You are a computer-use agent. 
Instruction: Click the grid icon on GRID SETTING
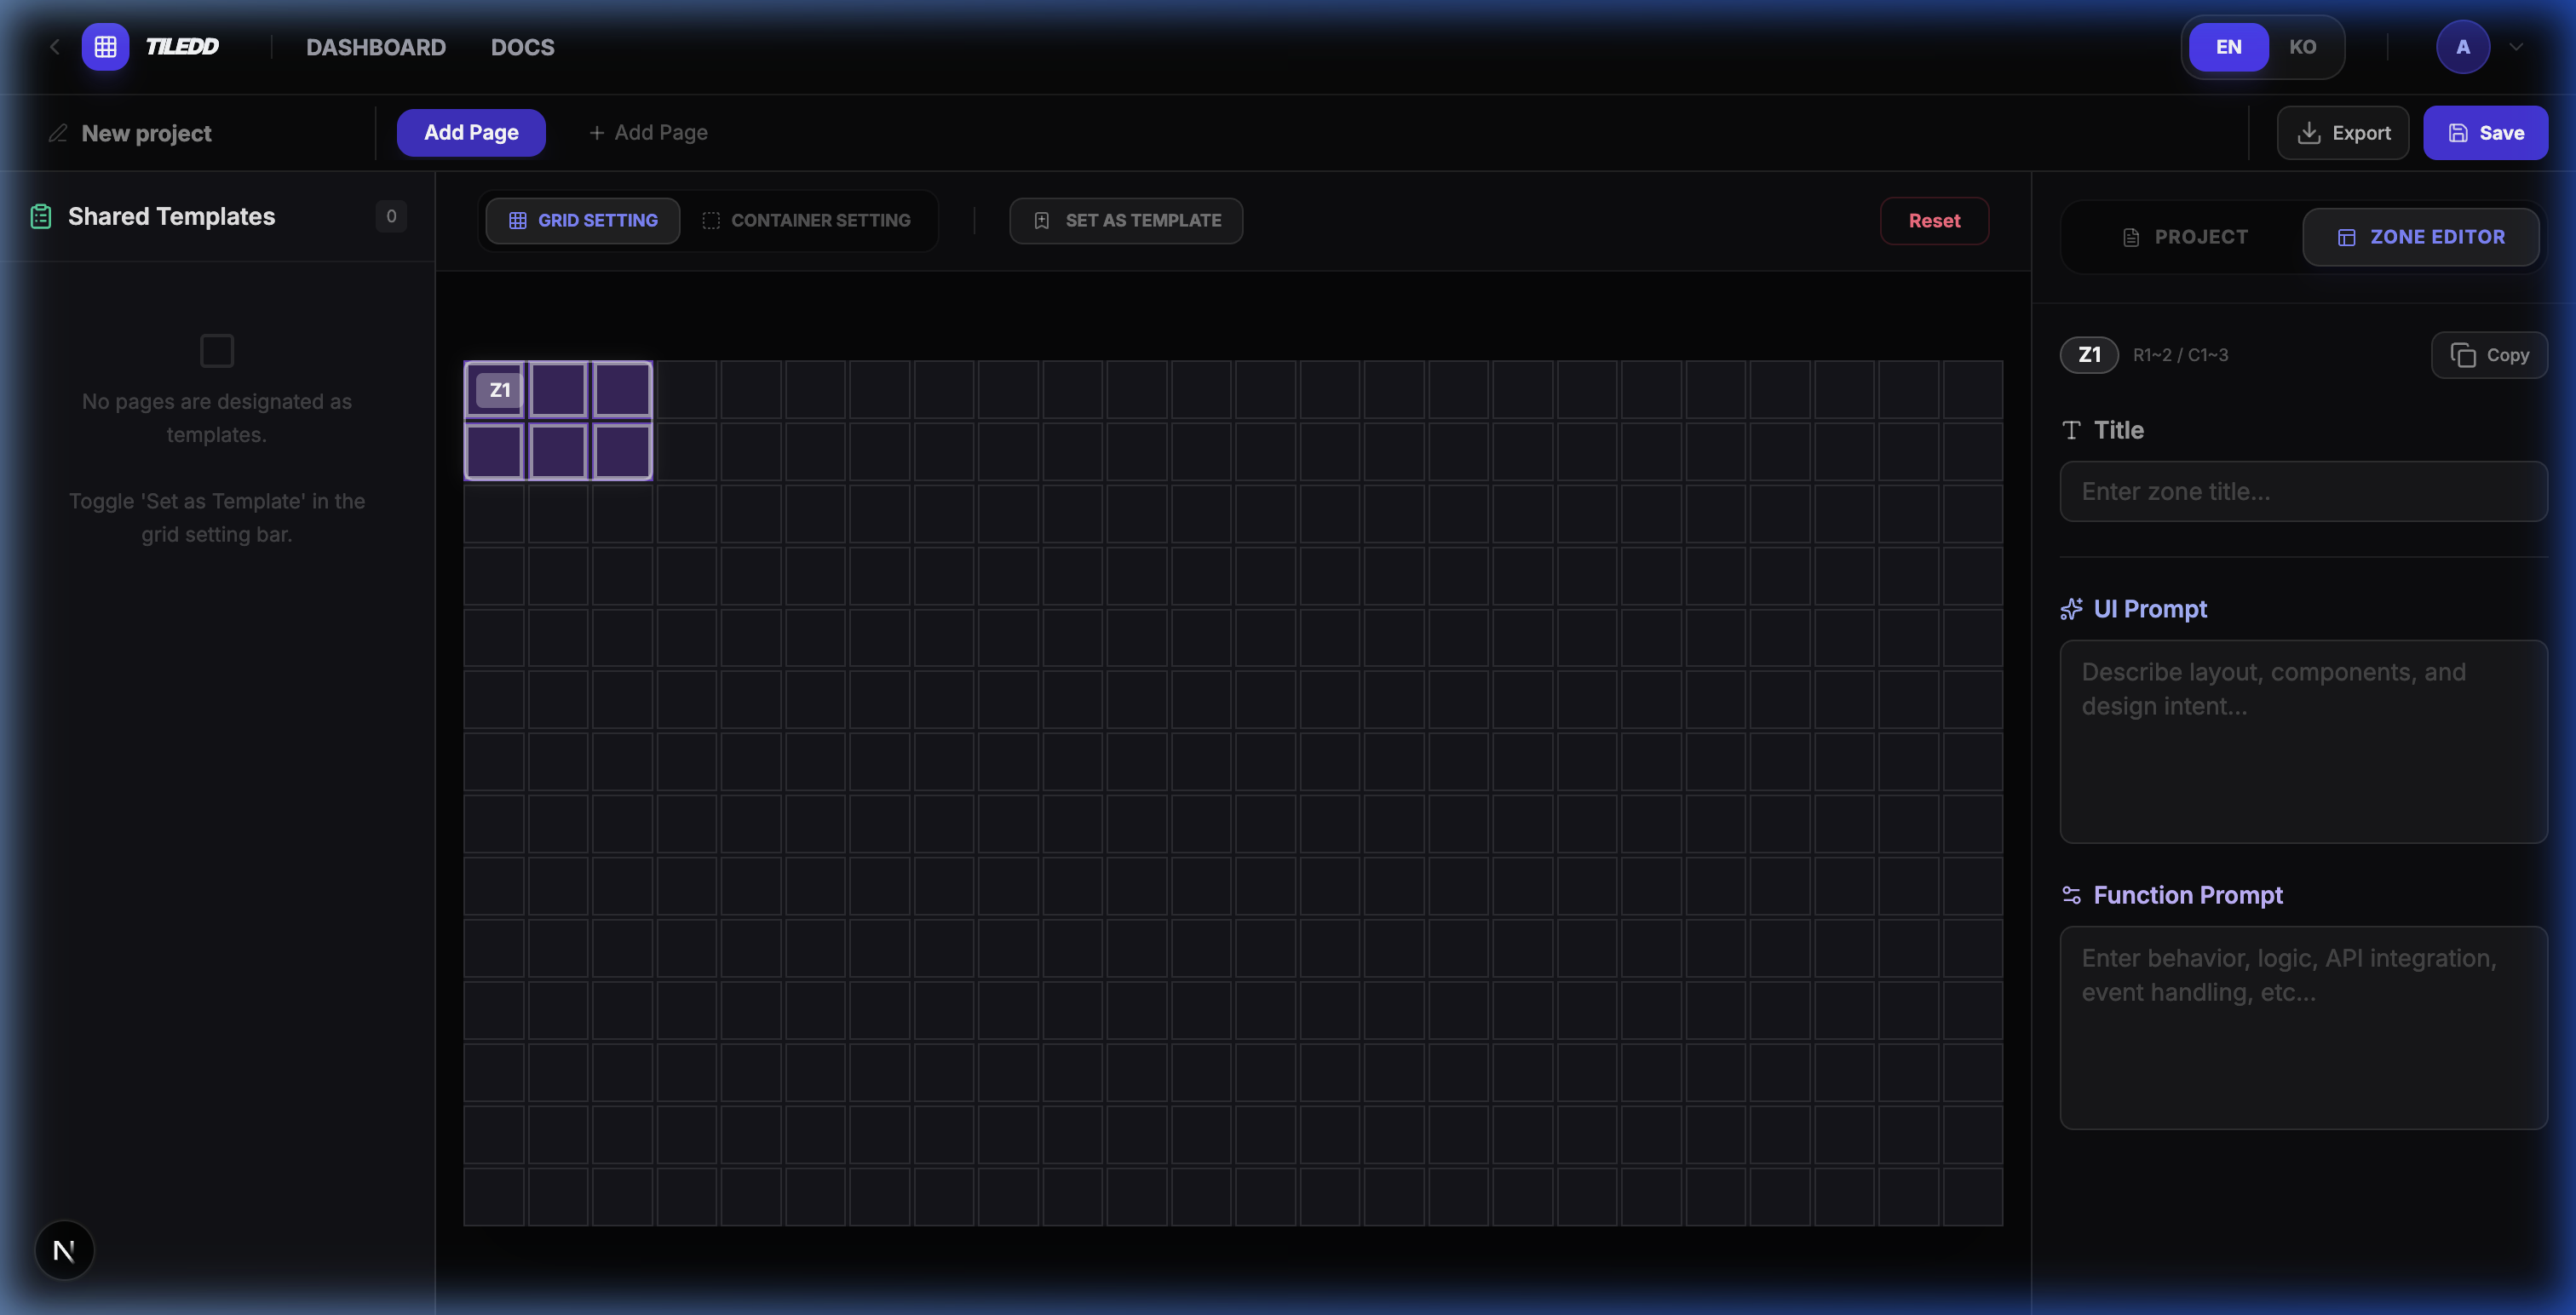pos(517,220)
